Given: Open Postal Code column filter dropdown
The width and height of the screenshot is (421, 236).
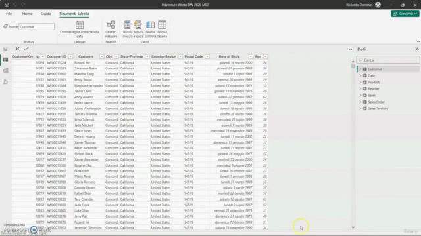Looking at the screenshot, I should [x=207, y=57].
